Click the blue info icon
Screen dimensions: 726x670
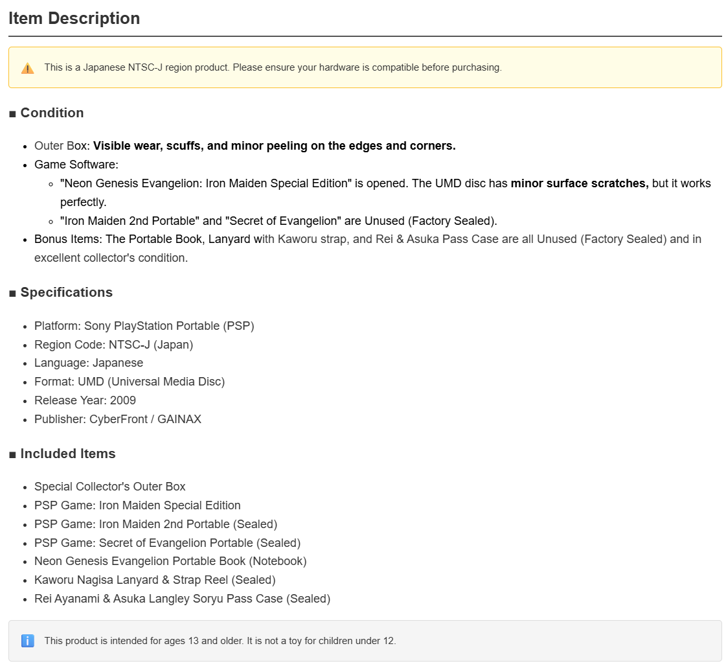tap(27, 641)
